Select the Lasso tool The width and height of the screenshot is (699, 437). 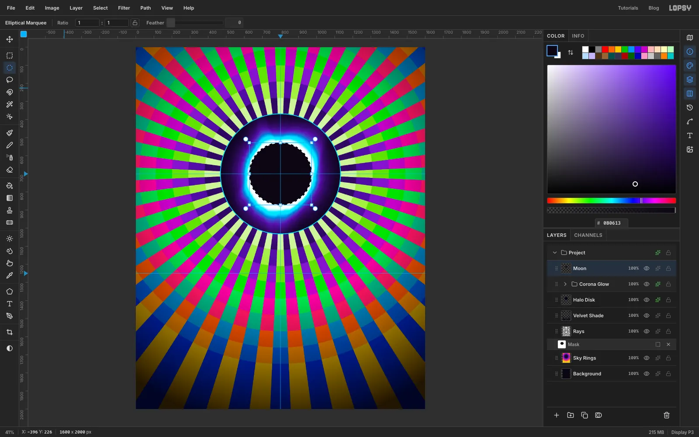[x=10, y=80]
